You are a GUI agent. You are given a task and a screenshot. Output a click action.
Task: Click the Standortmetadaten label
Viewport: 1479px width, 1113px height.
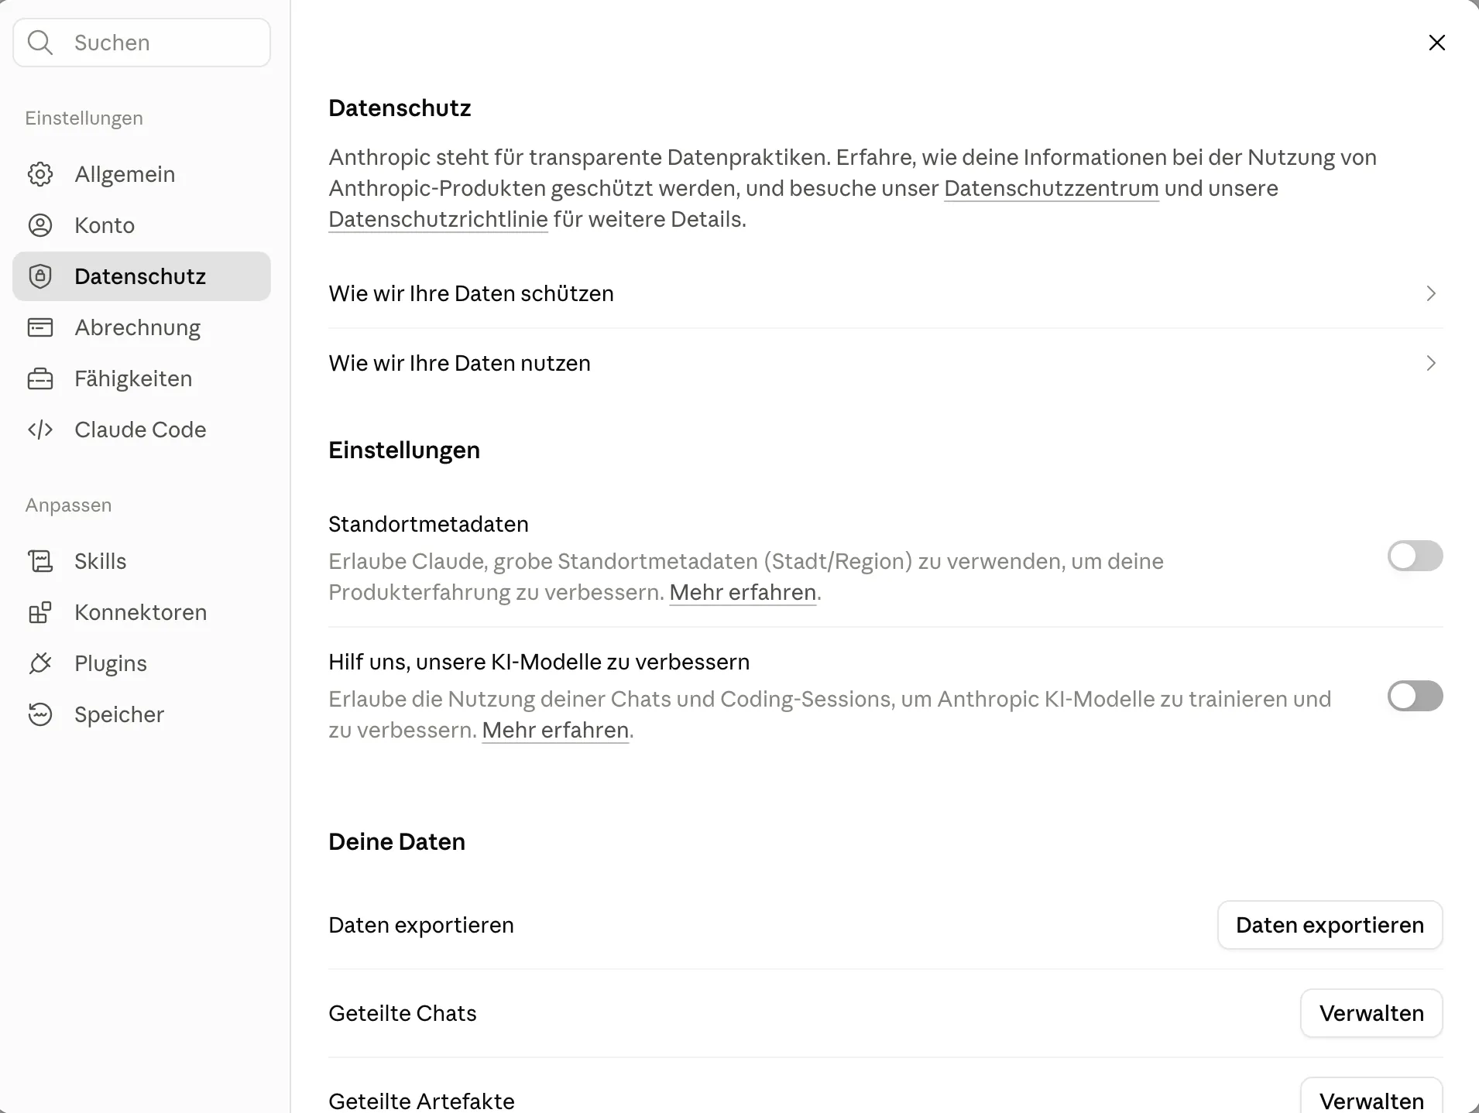tap(428, 524)
